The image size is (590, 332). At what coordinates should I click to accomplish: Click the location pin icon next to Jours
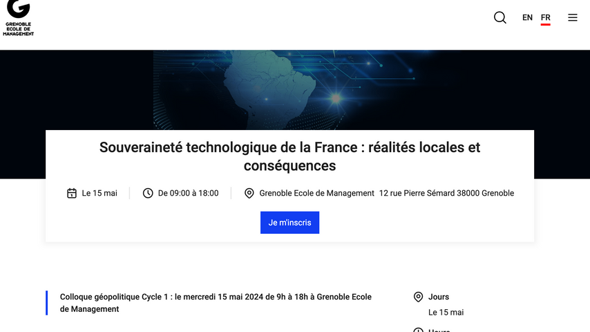[x=418, y=297]
